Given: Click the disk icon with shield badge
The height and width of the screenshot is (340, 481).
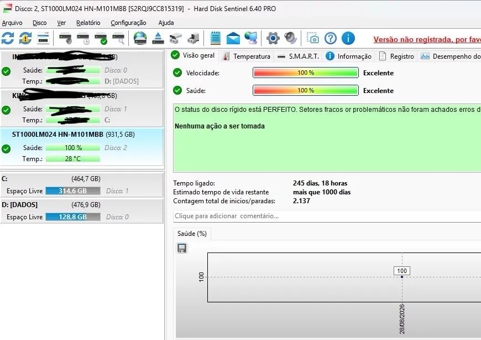Looking at the screenshot, I should pyautogui.click(x=65, y=39).
